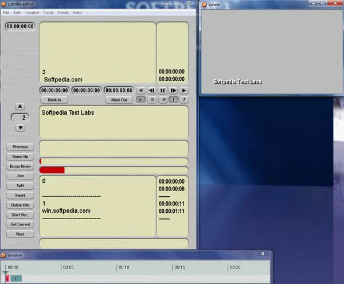Screen dimensions: 344x284
Task: Step one frame backward
Action: coord(151,91)
